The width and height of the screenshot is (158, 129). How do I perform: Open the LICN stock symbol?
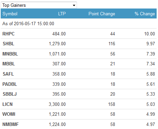(x=7, y=104)
